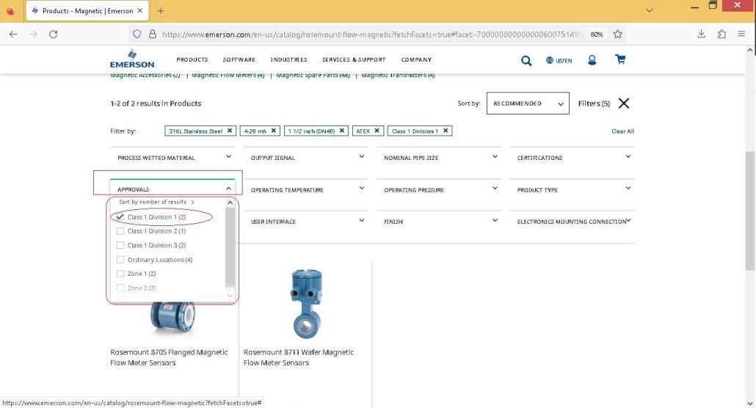View the site security padlock info

click(153, 34)
